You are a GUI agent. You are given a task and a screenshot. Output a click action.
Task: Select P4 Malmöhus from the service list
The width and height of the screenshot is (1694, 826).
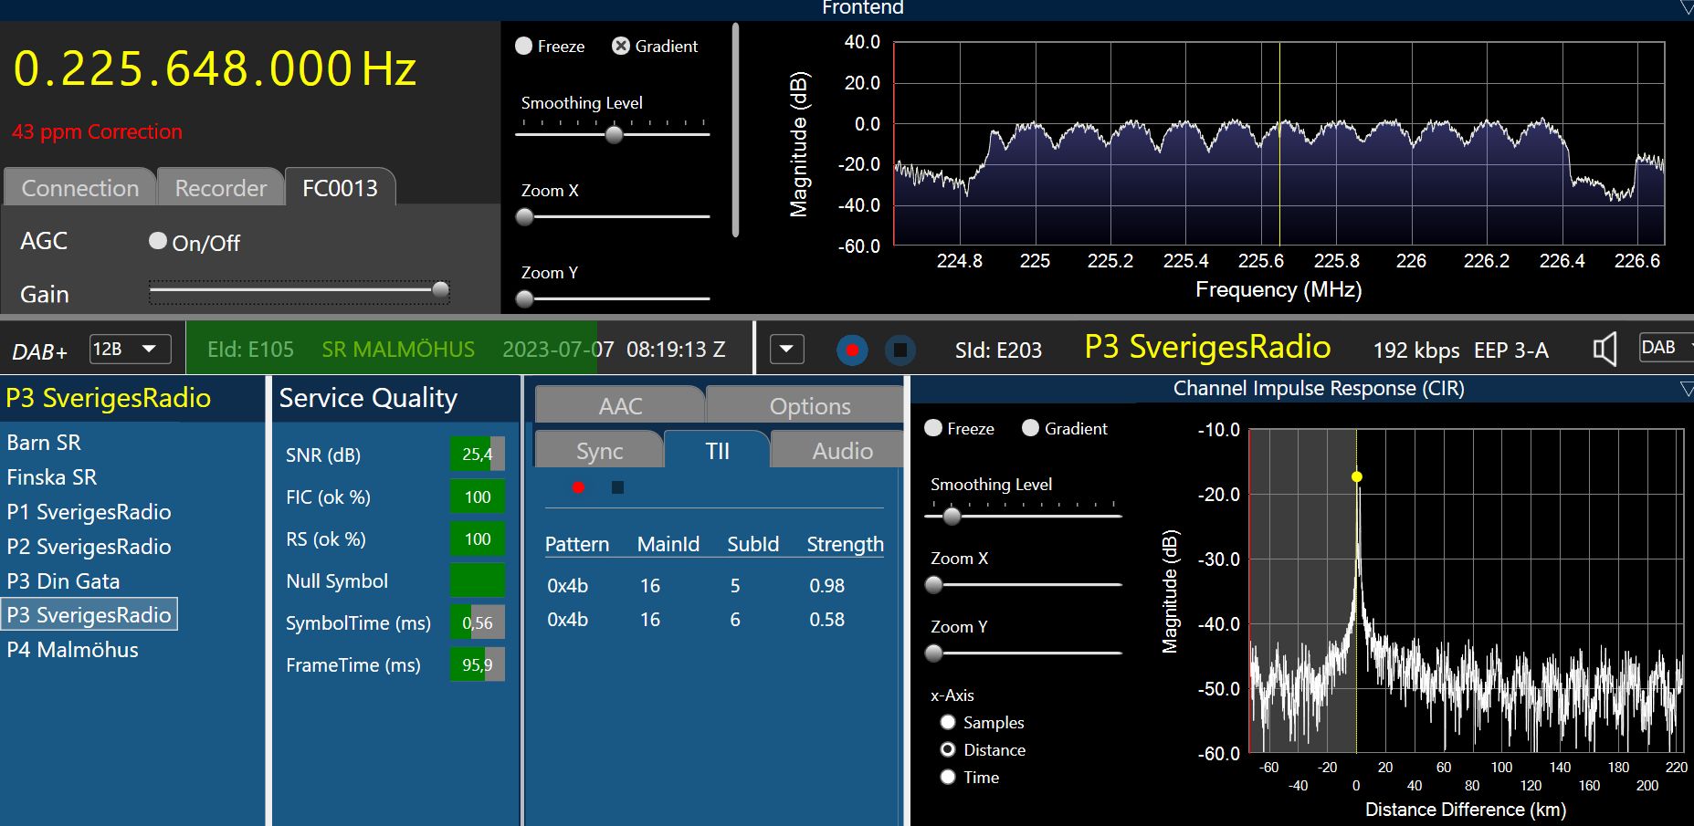[73, 650]
